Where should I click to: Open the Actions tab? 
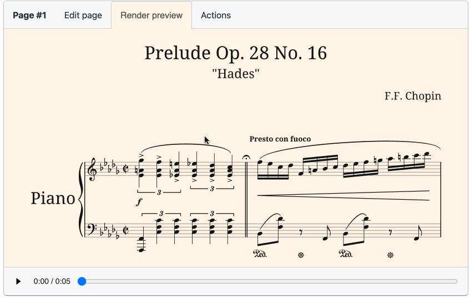coord(216,16)
